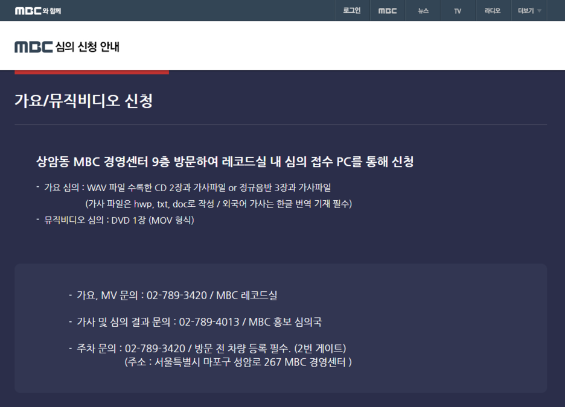
Task: Expand the 더보기 dropdown
Action: 529,10
